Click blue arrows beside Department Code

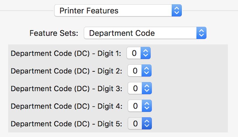(x=201, y=33)
